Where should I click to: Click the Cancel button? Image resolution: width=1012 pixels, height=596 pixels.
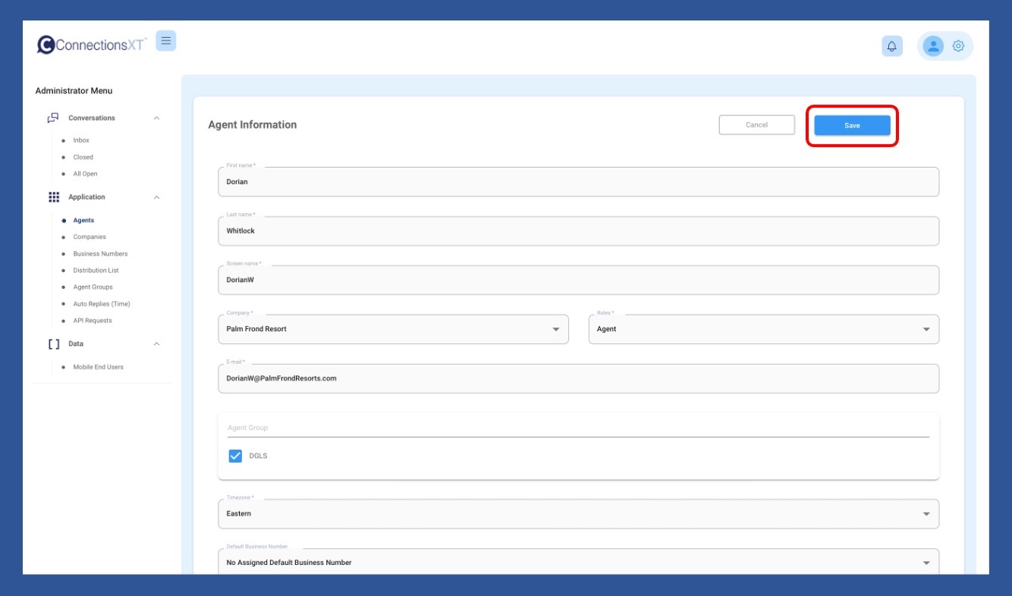[756, 125]
